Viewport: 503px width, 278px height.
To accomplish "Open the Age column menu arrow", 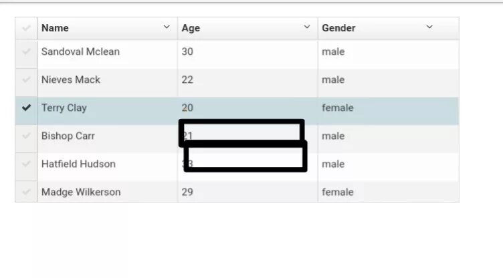I will coord(307,27).
